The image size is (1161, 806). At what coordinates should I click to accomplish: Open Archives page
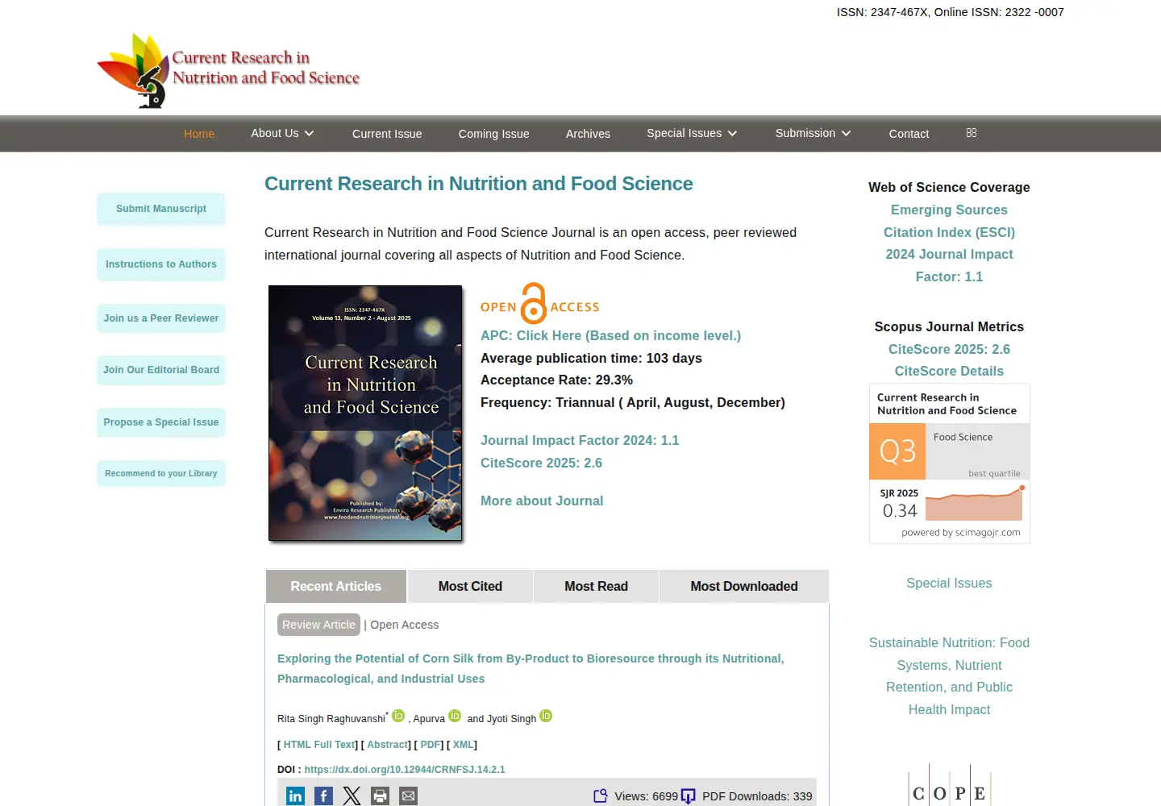588,134
